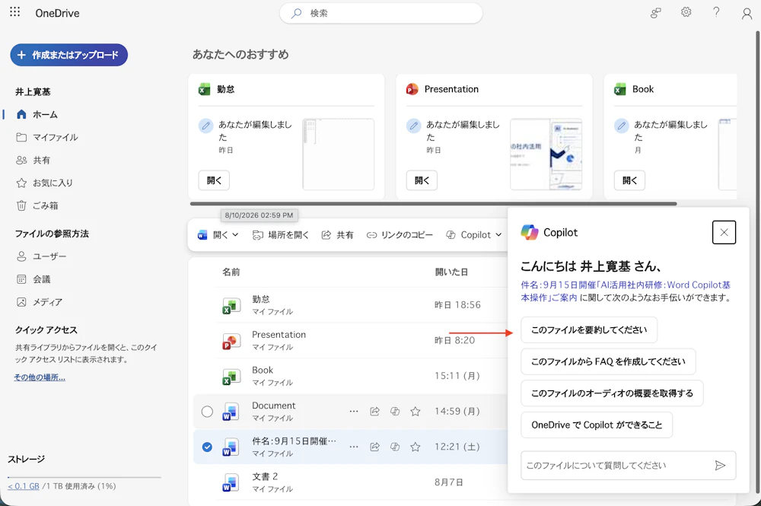Click the Copilot question input field

click(616, 465)
